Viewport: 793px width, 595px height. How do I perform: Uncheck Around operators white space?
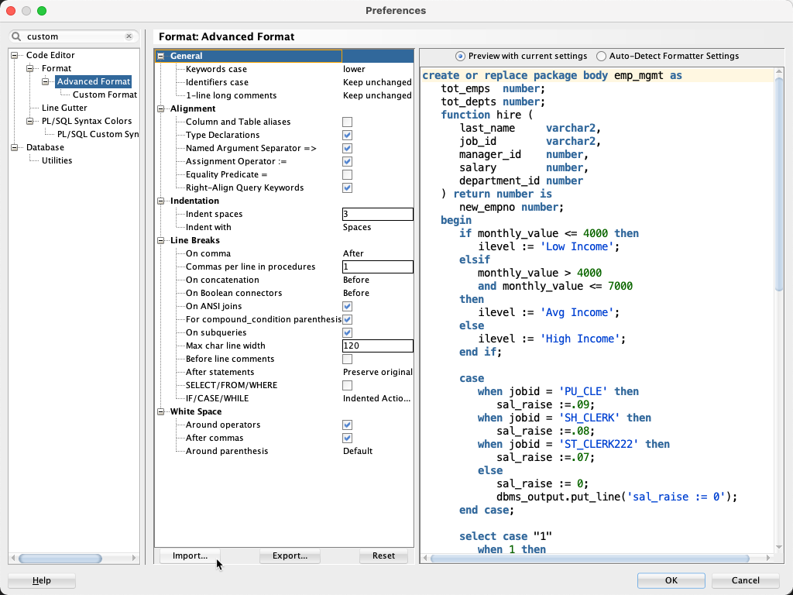tap(347, 425)
